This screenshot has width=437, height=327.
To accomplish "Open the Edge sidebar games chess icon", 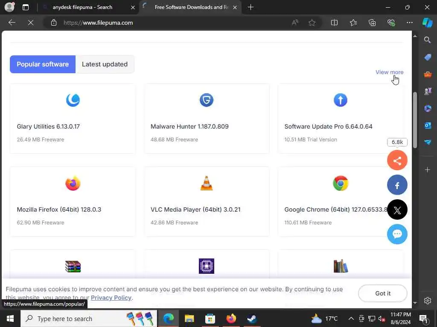I will click(428, 91).
